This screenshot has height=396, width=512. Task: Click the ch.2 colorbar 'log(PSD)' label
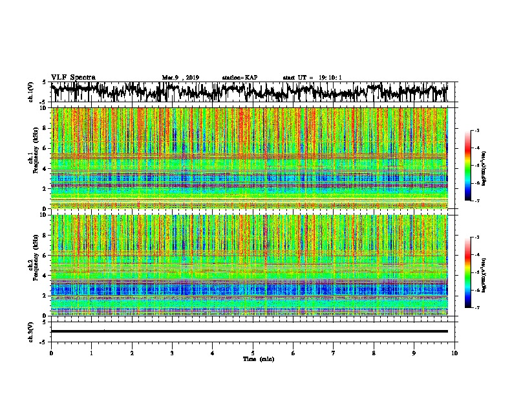point(484,275)
